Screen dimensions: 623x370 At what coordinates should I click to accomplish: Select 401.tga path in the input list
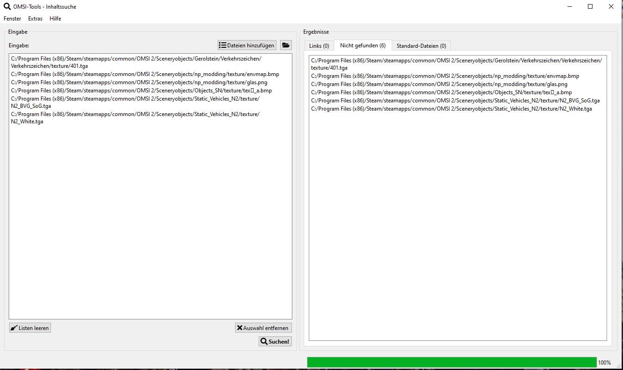[x=136, y=62]
